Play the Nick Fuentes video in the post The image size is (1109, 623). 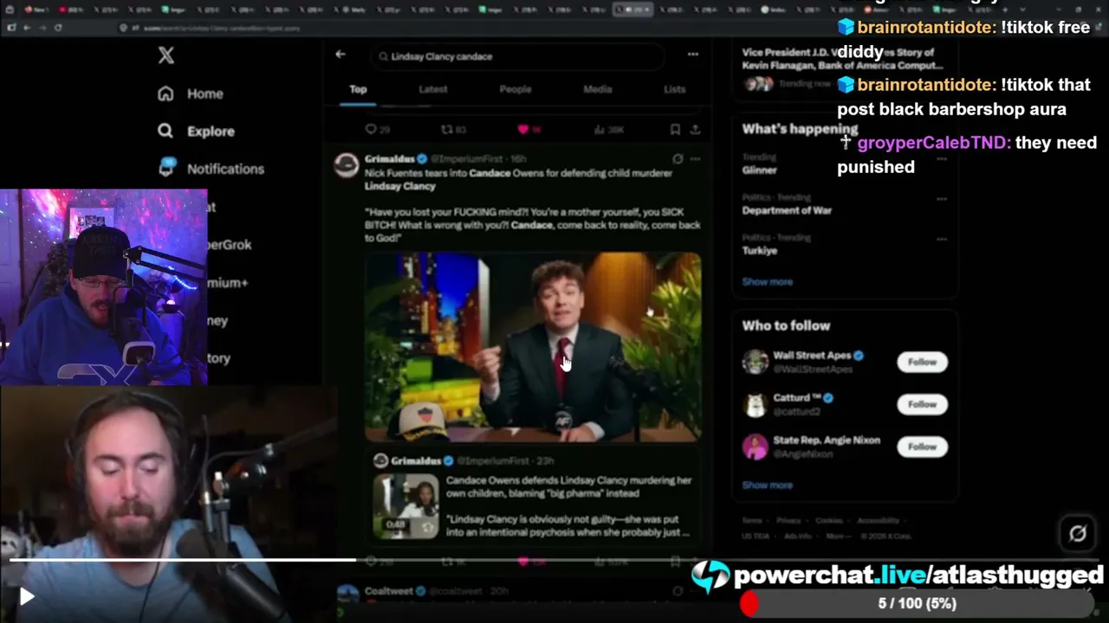[533, 347]
